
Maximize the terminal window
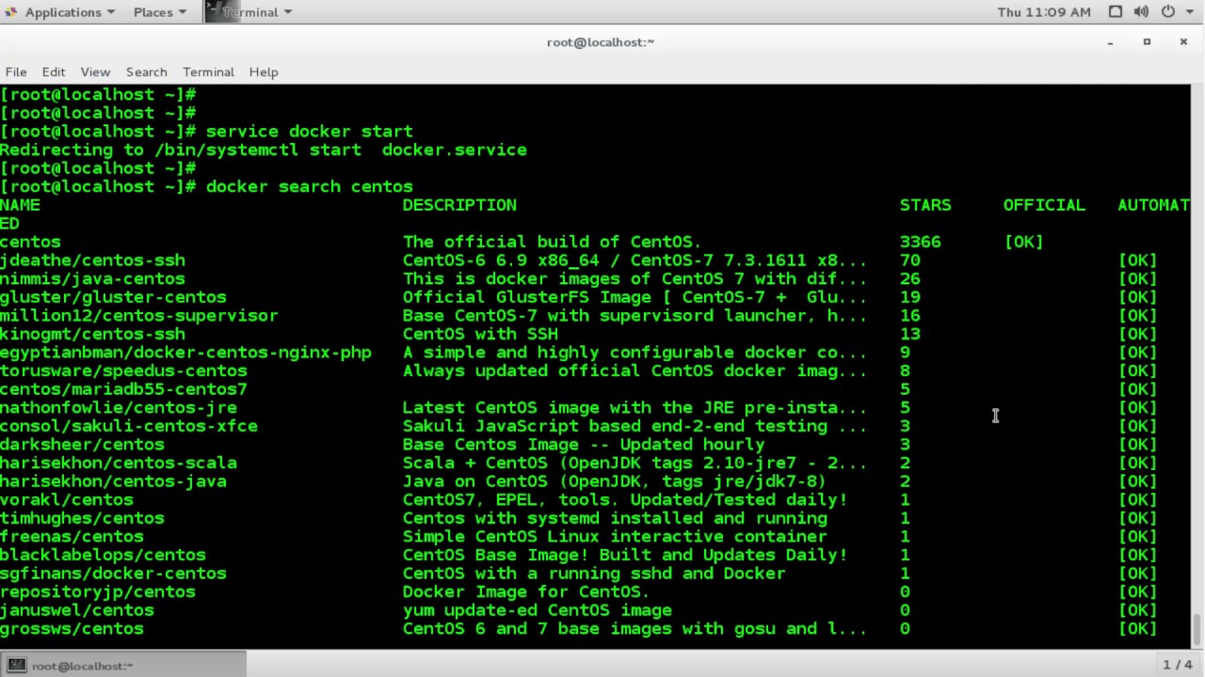(x=1147, y=41)
